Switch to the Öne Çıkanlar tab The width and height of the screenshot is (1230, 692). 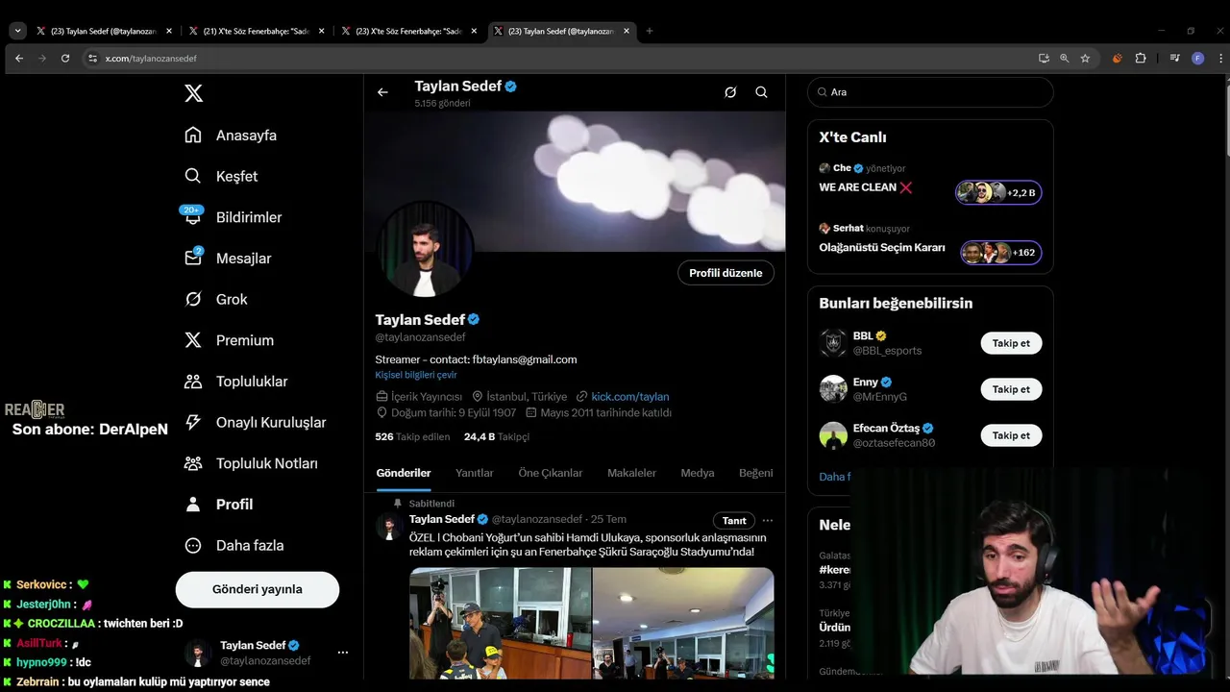pos(551,473)
